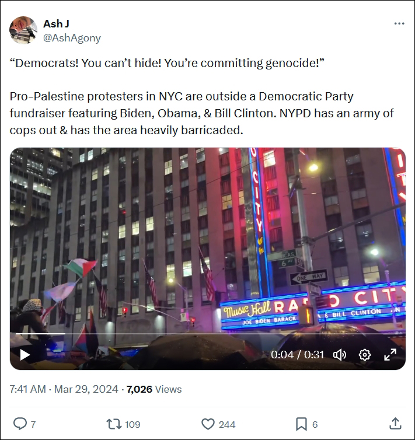Open the three-dot more options menu

click(x=399, y=23)
